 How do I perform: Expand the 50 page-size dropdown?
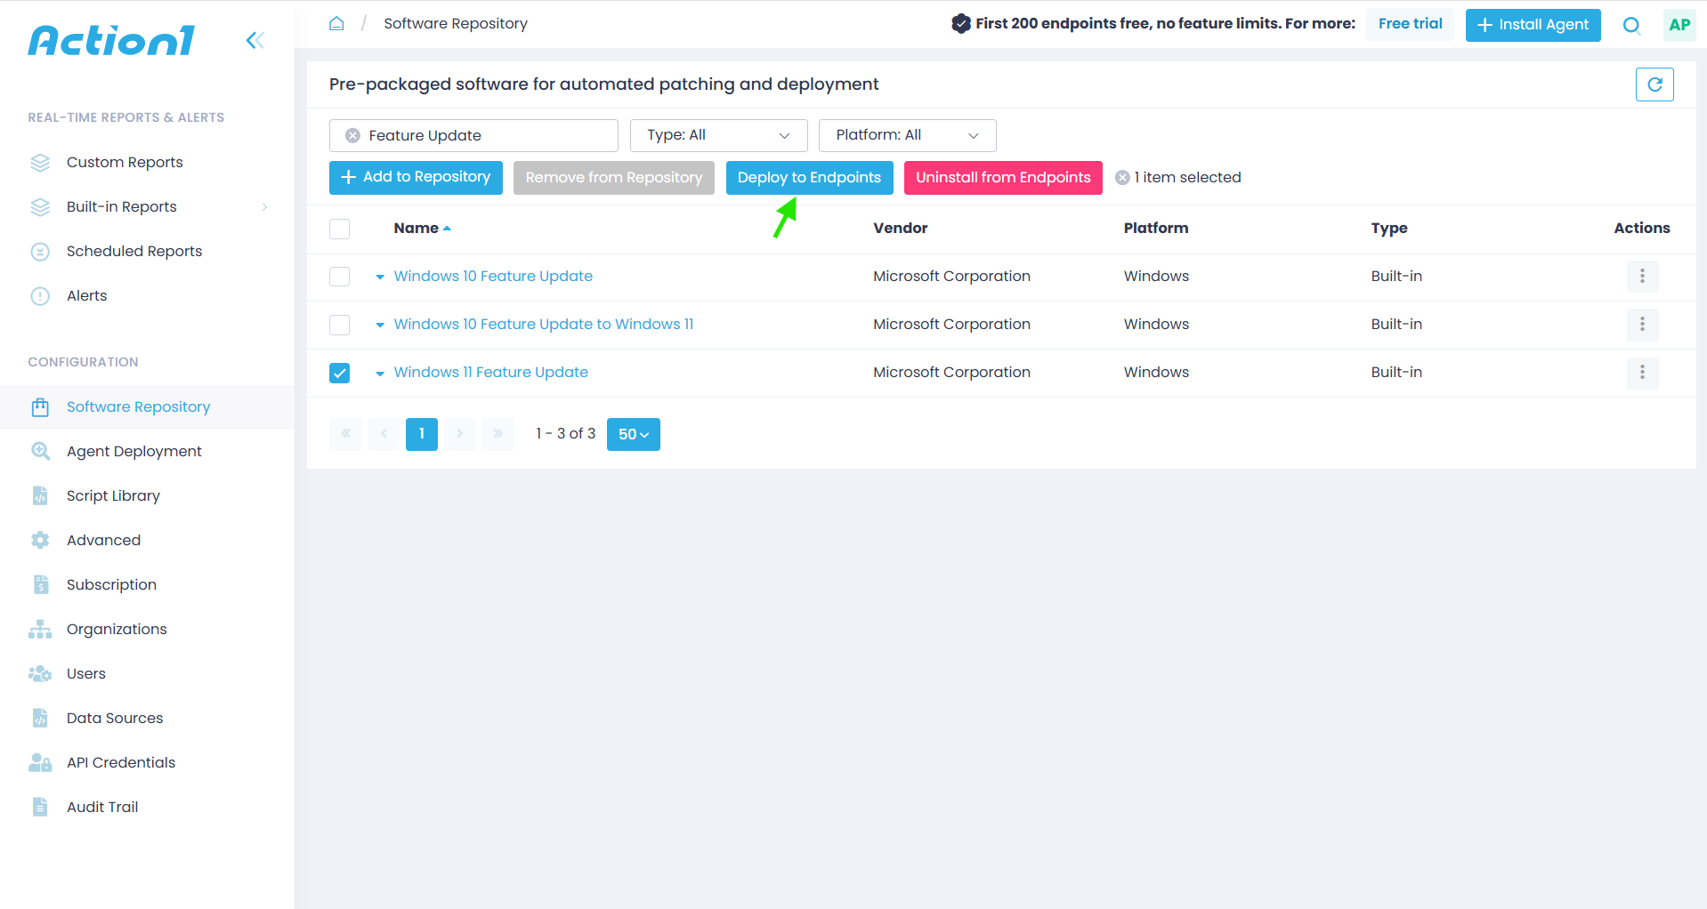pyautogui.click(x=634, y=434)
